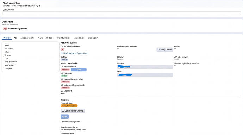This screenshot has height=135, width=243.
Task: Select Asset breakdown in the side navigation
Action: (11, 62)
